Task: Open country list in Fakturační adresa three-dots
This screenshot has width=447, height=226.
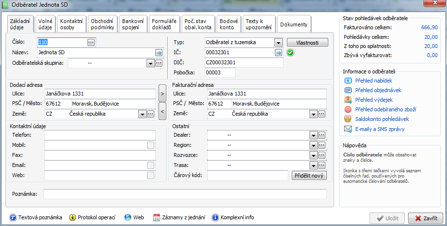Action: (x=322, y=114)
